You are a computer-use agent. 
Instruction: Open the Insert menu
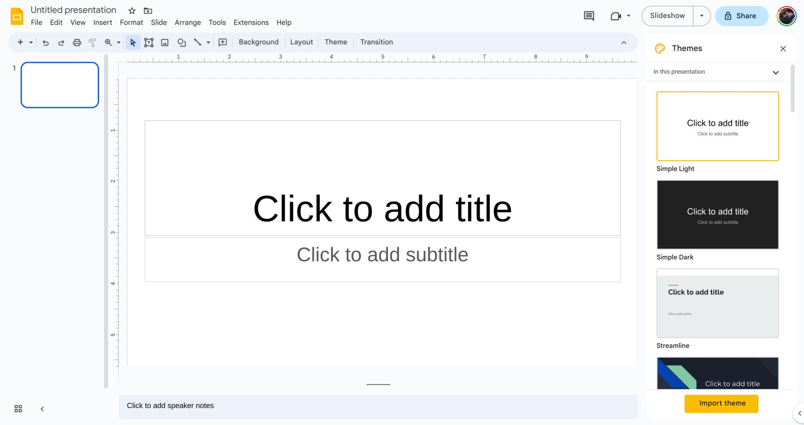click(x=103, y=22)
